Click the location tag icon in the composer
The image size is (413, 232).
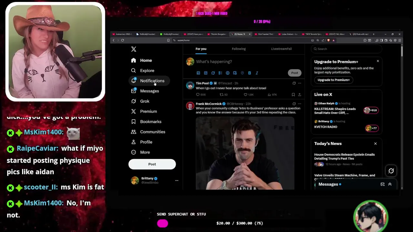[x=242, y=73]
